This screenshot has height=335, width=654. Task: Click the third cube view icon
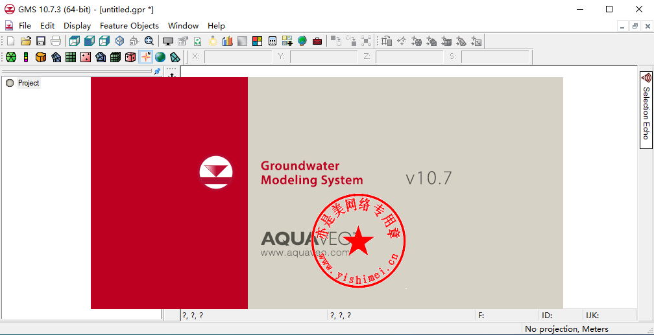104,41
